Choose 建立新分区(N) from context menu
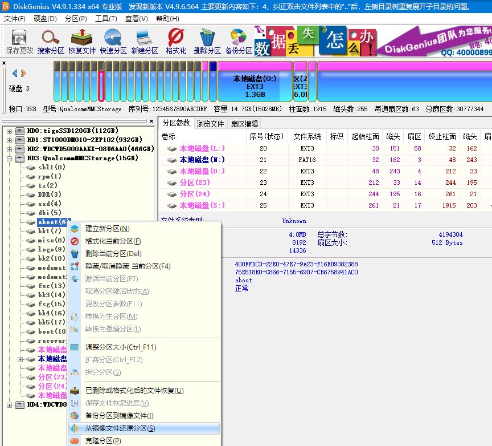 point(145,229)
